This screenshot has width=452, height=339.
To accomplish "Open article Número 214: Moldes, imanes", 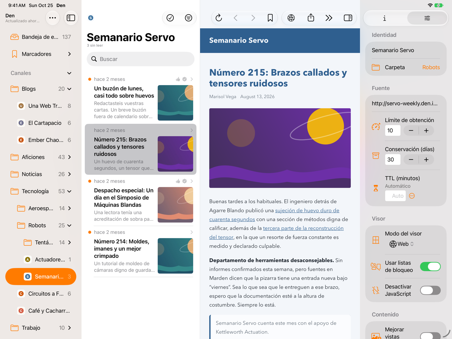I will [141, 252].
